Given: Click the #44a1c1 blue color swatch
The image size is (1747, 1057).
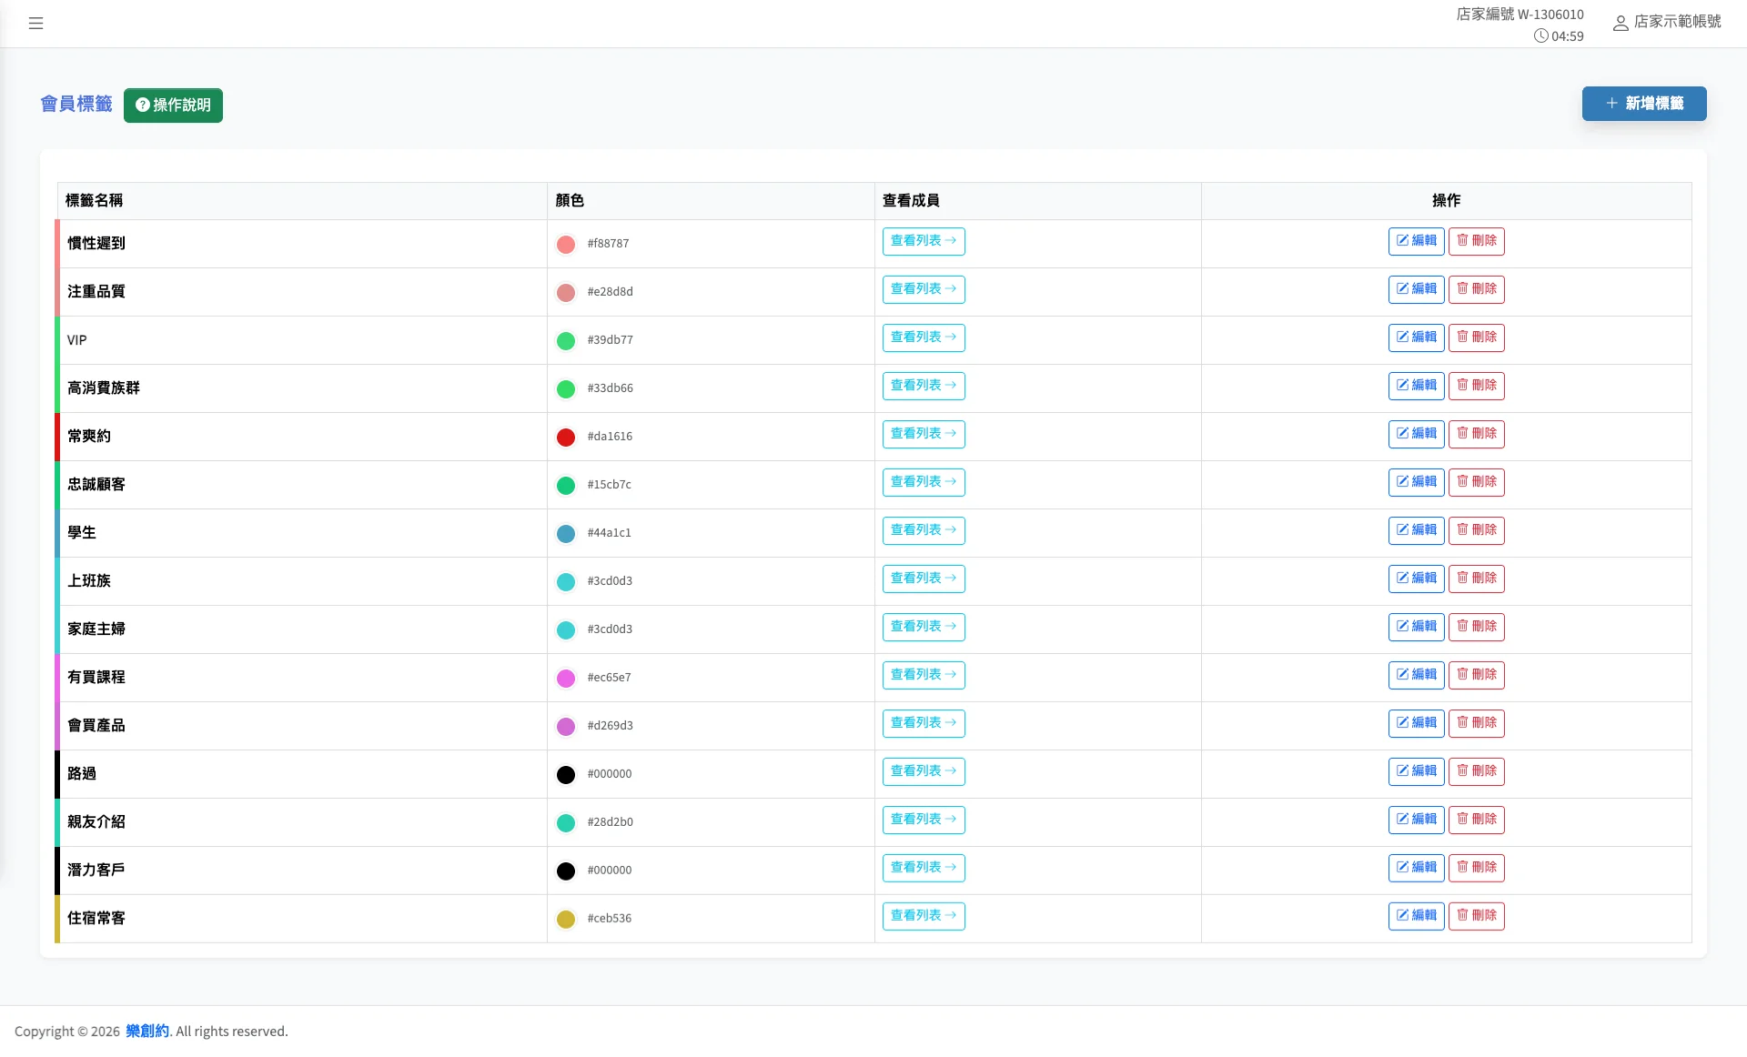Looking at the screenshot, I should (x=566, y=534).
